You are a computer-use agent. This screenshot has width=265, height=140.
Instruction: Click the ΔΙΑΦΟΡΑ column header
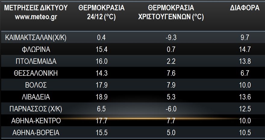[x=245, y=8]
